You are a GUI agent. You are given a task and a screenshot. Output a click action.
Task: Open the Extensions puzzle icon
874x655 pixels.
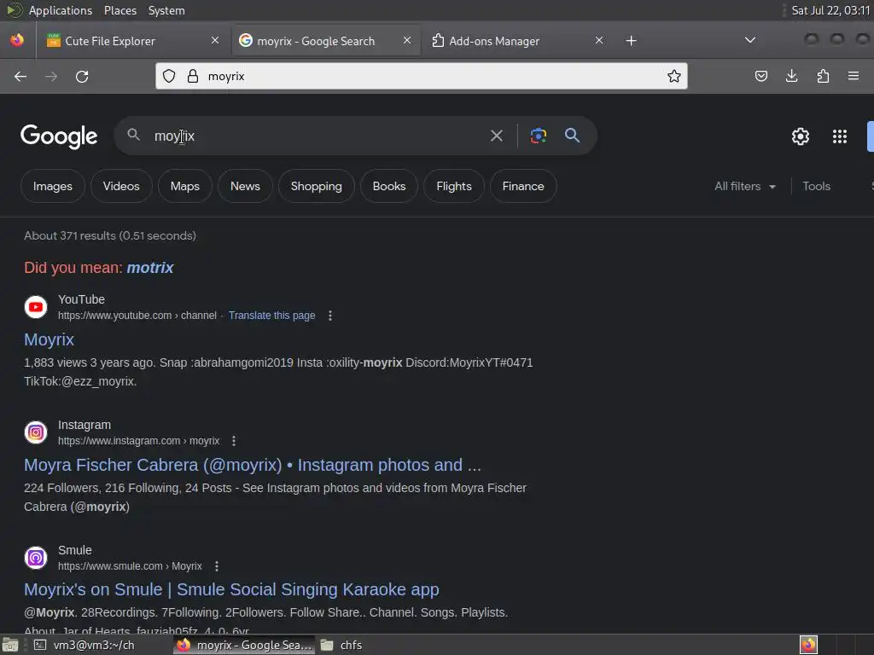coord(823,76)
